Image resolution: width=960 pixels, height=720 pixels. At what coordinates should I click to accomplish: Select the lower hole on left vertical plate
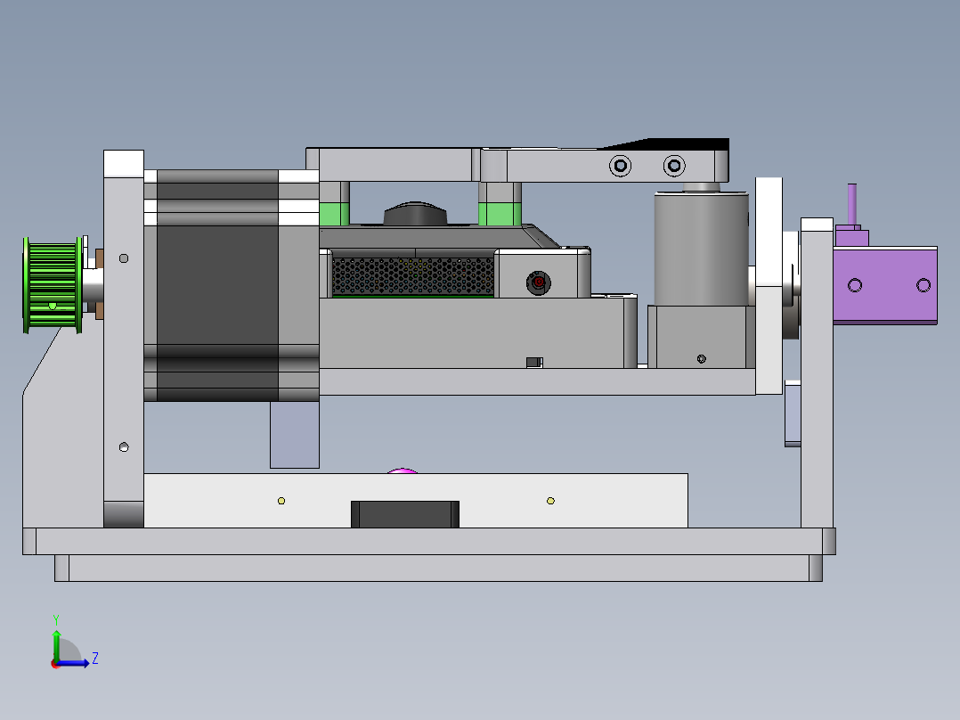[x=124, y=447]
